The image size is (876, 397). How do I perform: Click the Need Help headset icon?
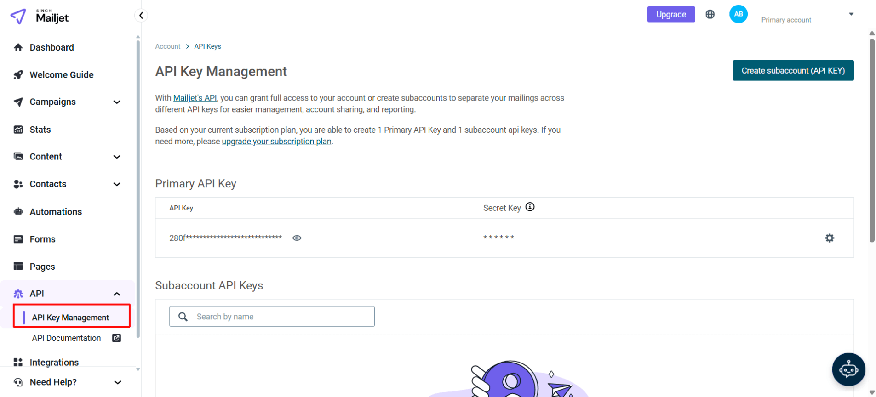pos(18,382)
